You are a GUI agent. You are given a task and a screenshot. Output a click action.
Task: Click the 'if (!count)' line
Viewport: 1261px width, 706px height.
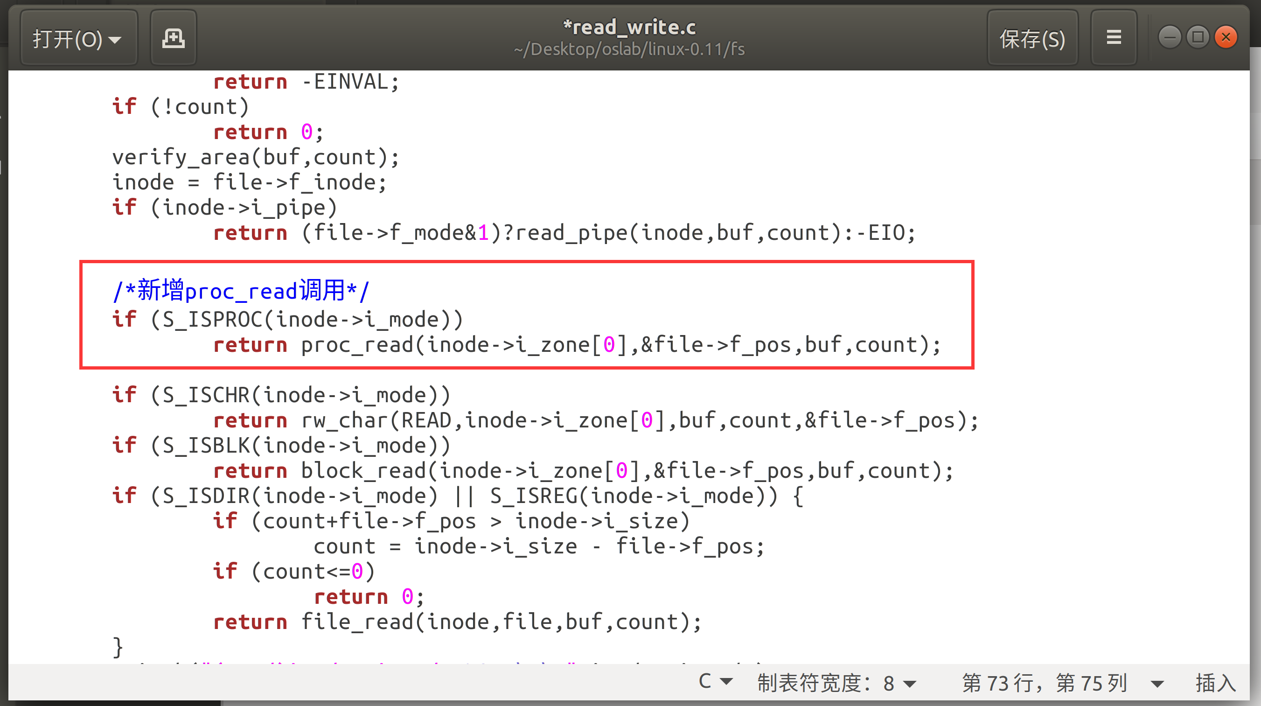[x=181, y=107]
